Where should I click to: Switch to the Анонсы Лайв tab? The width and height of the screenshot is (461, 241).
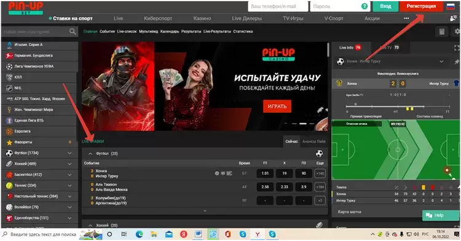pyautogui.click(x=313, y=141)
